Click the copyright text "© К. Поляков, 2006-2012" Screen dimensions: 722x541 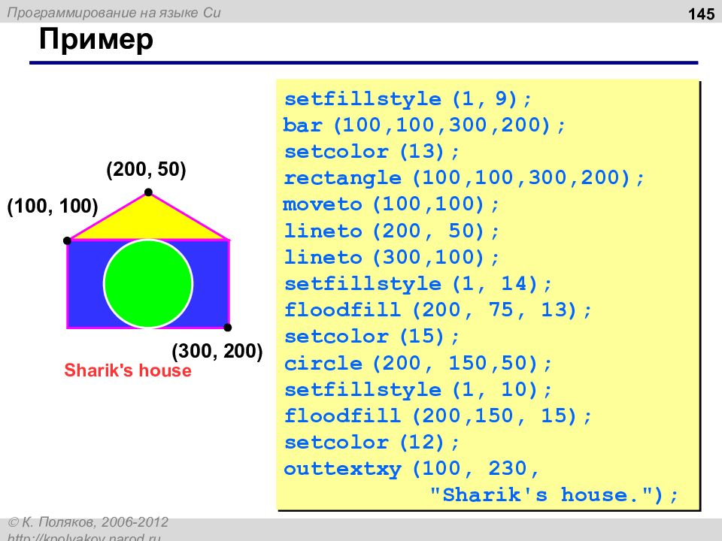pos(88,522)
